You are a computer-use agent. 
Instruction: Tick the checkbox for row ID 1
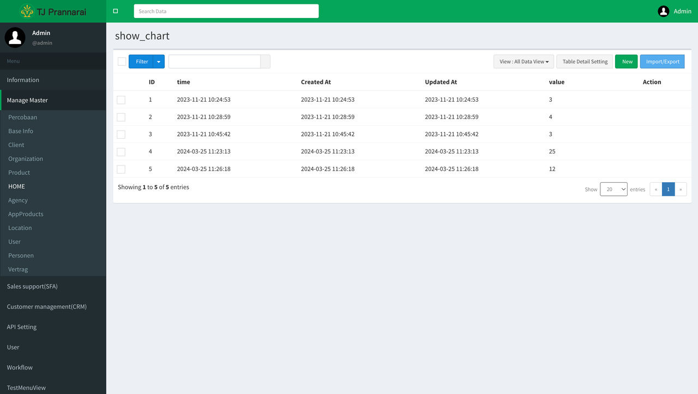[x=121, y=100]
